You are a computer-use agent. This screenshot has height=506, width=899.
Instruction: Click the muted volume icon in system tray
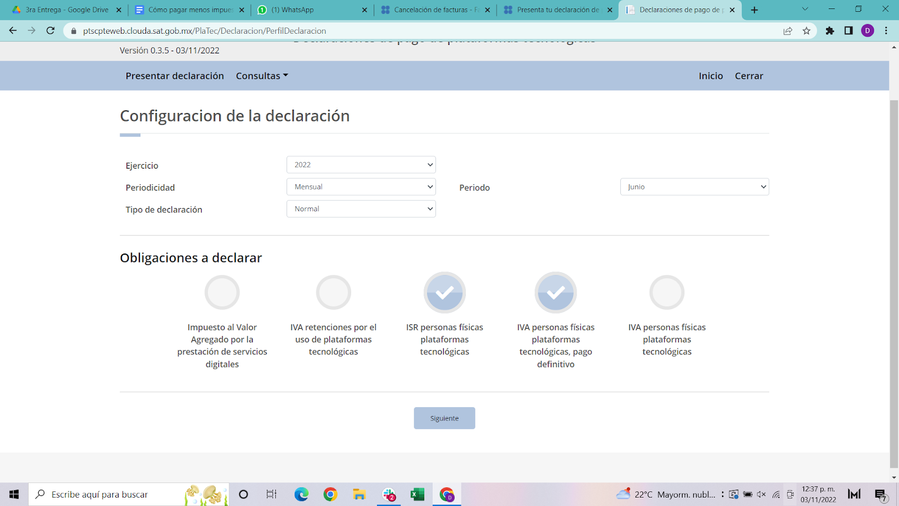coord(761,494)
